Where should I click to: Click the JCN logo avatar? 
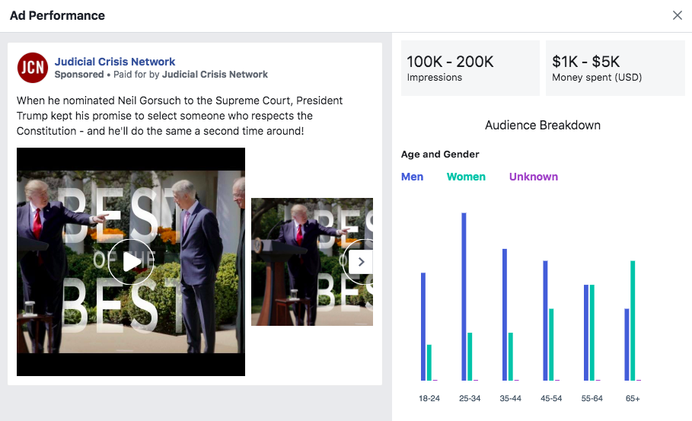(33, 68)
